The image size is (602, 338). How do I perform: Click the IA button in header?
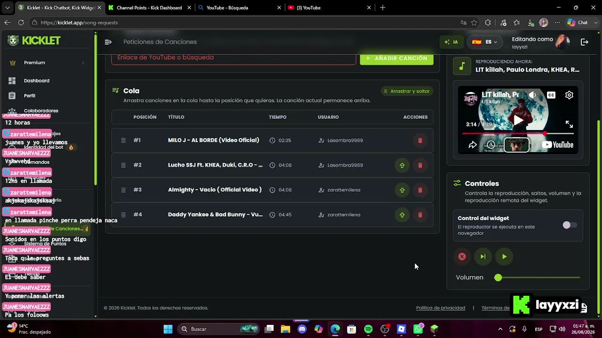pyautogui.click(x=451, y=42)
